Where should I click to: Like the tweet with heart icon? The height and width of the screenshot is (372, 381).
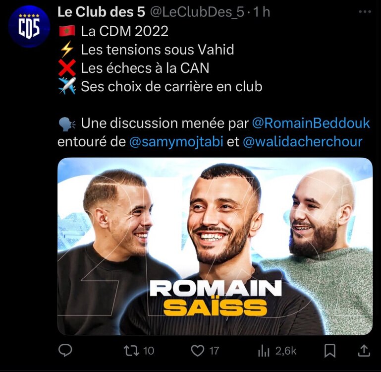(x=197, y=351)
